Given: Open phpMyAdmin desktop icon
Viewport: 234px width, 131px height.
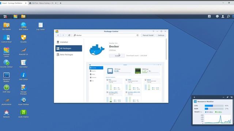Looking at the screenshot, I should [x=7, y=102].
